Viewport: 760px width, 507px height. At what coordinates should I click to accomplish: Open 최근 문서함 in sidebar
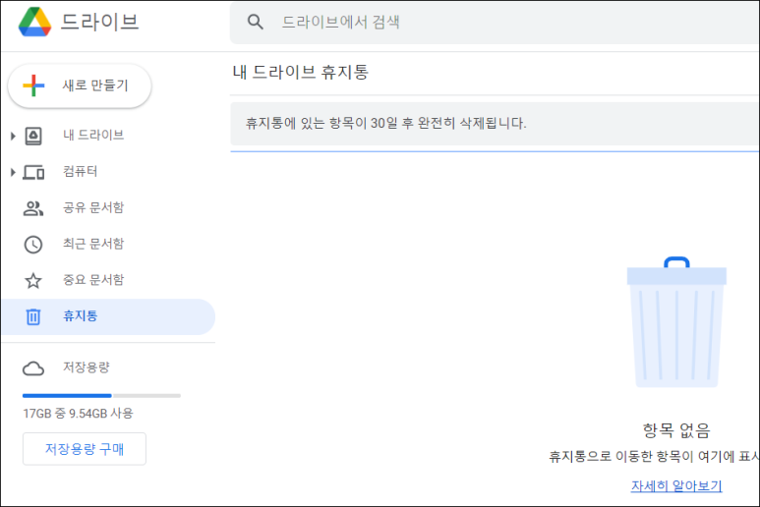tap(93, 244)
